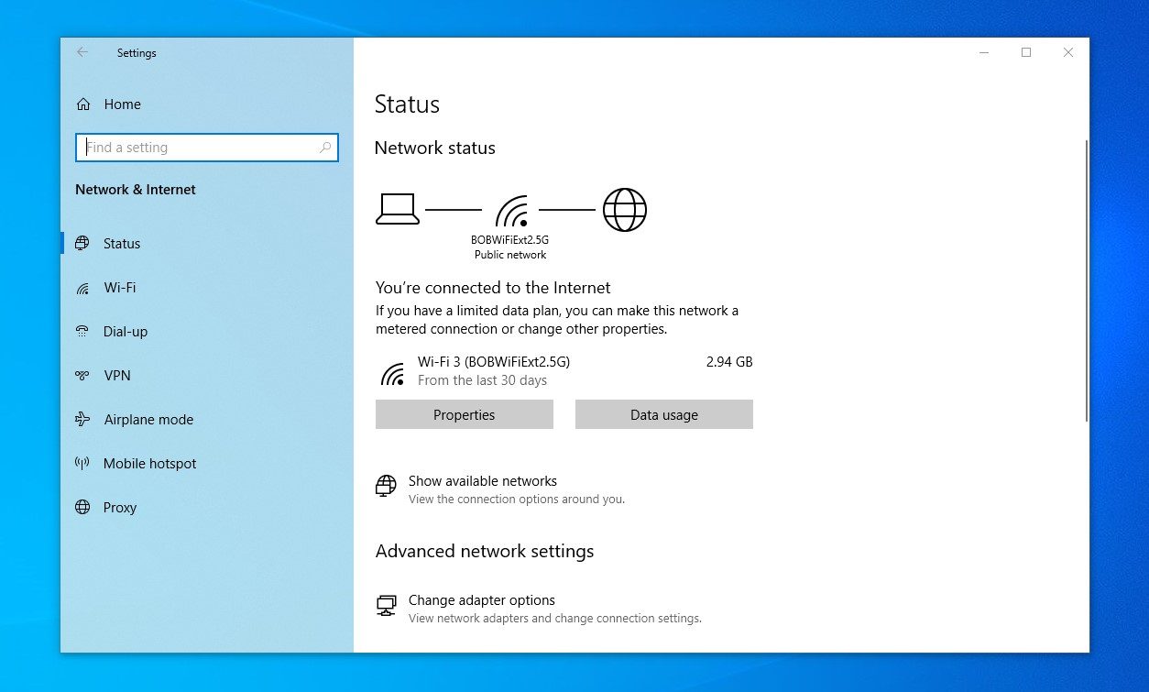Image resolution: width=1149 pixels, height=692 pixels.
Task: Click the Proxy globe icon
Action: [x=82, y=508]
